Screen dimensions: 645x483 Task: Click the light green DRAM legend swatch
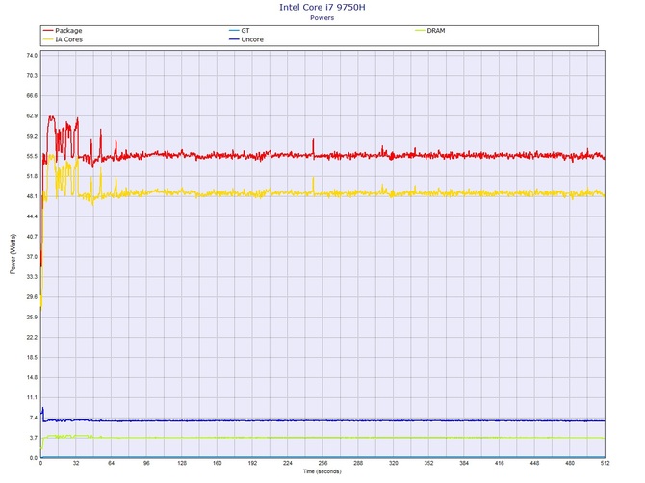420,31
